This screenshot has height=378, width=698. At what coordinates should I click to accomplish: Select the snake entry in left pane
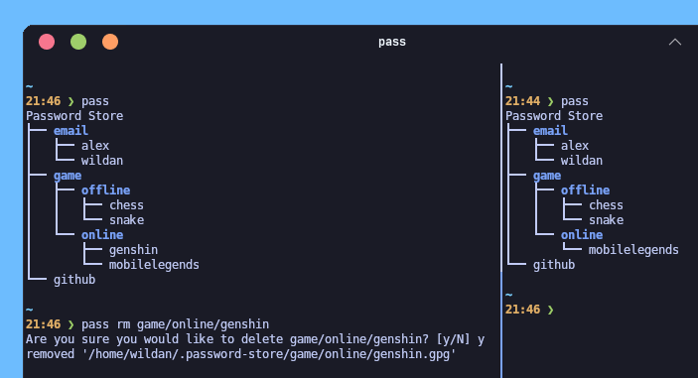(x=126, y=220)
